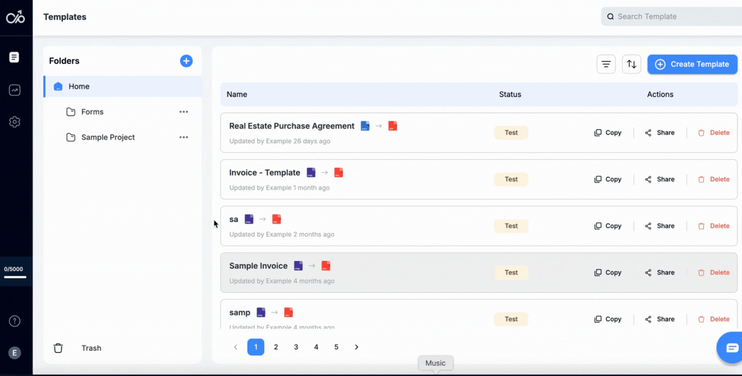
Task: Open the chat support bubble
Action: pyautogui.click(x=731, y=347)
